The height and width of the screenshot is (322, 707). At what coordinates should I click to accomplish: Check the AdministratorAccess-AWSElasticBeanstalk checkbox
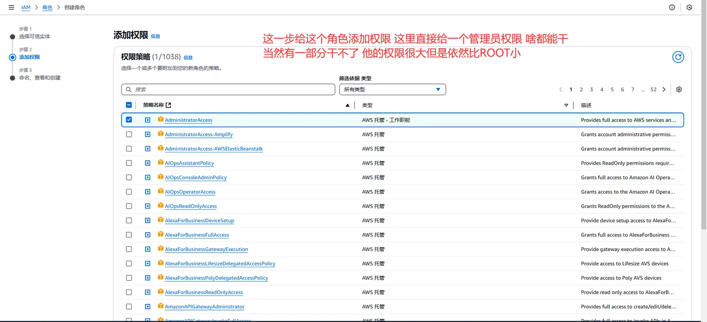tap(129, 149)
